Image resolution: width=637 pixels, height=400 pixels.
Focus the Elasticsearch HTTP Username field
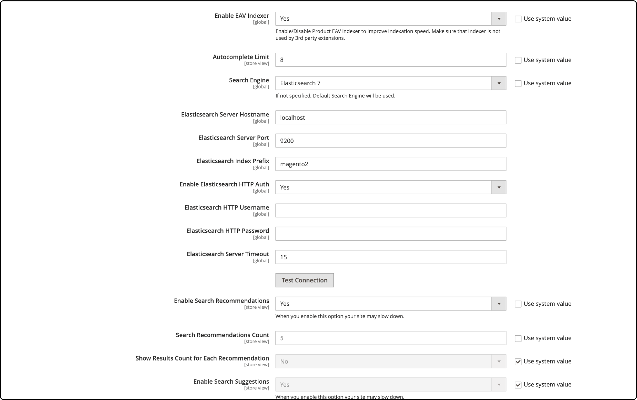click(x=391, y=210)
